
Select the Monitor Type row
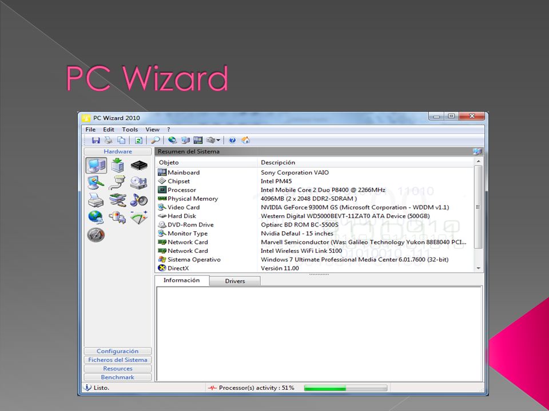tap(315, 233)
